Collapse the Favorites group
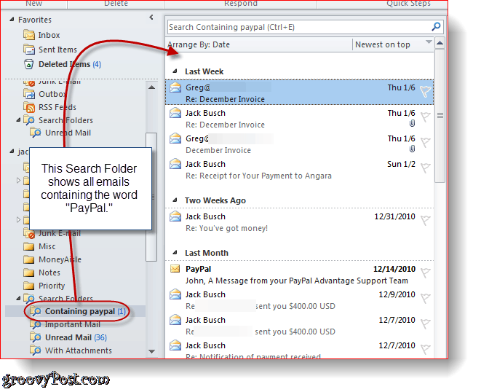Image resolution: width=481 pixels, height=392 pixels. pos(12,20)
